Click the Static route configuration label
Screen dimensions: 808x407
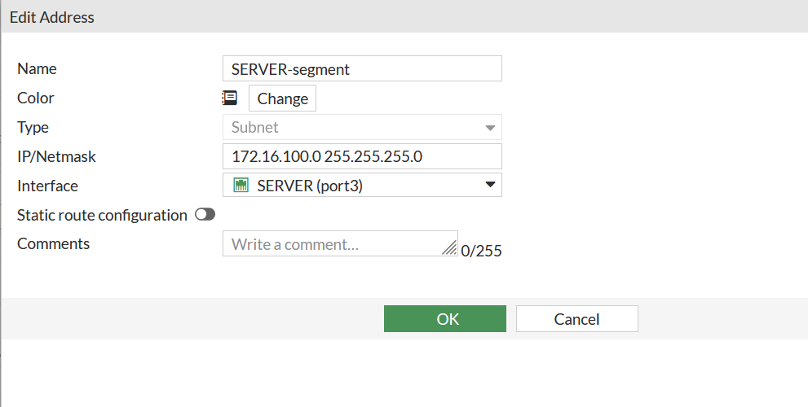[102, 215]
